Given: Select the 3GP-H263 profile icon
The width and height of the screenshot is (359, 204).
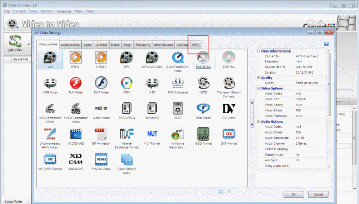Looking at the screenshot, I should coord(152,108).
